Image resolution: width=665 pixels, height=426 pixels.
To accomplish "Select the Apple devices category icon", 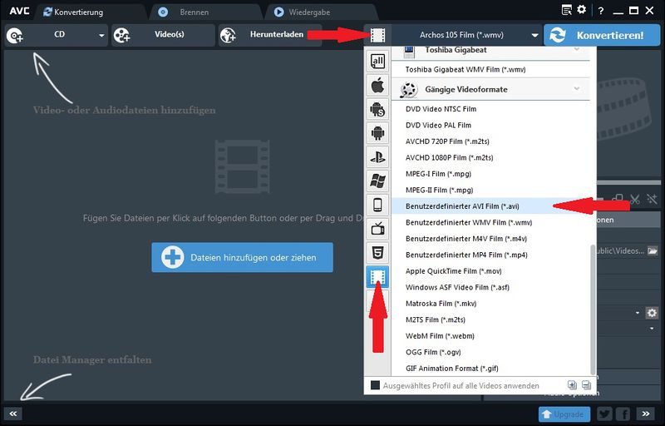I will click(377, 84).
